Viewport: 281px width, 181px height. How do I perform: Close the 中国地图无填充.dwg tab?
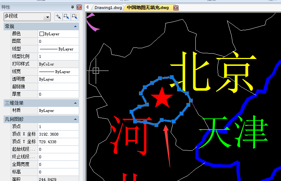point(176,8)
